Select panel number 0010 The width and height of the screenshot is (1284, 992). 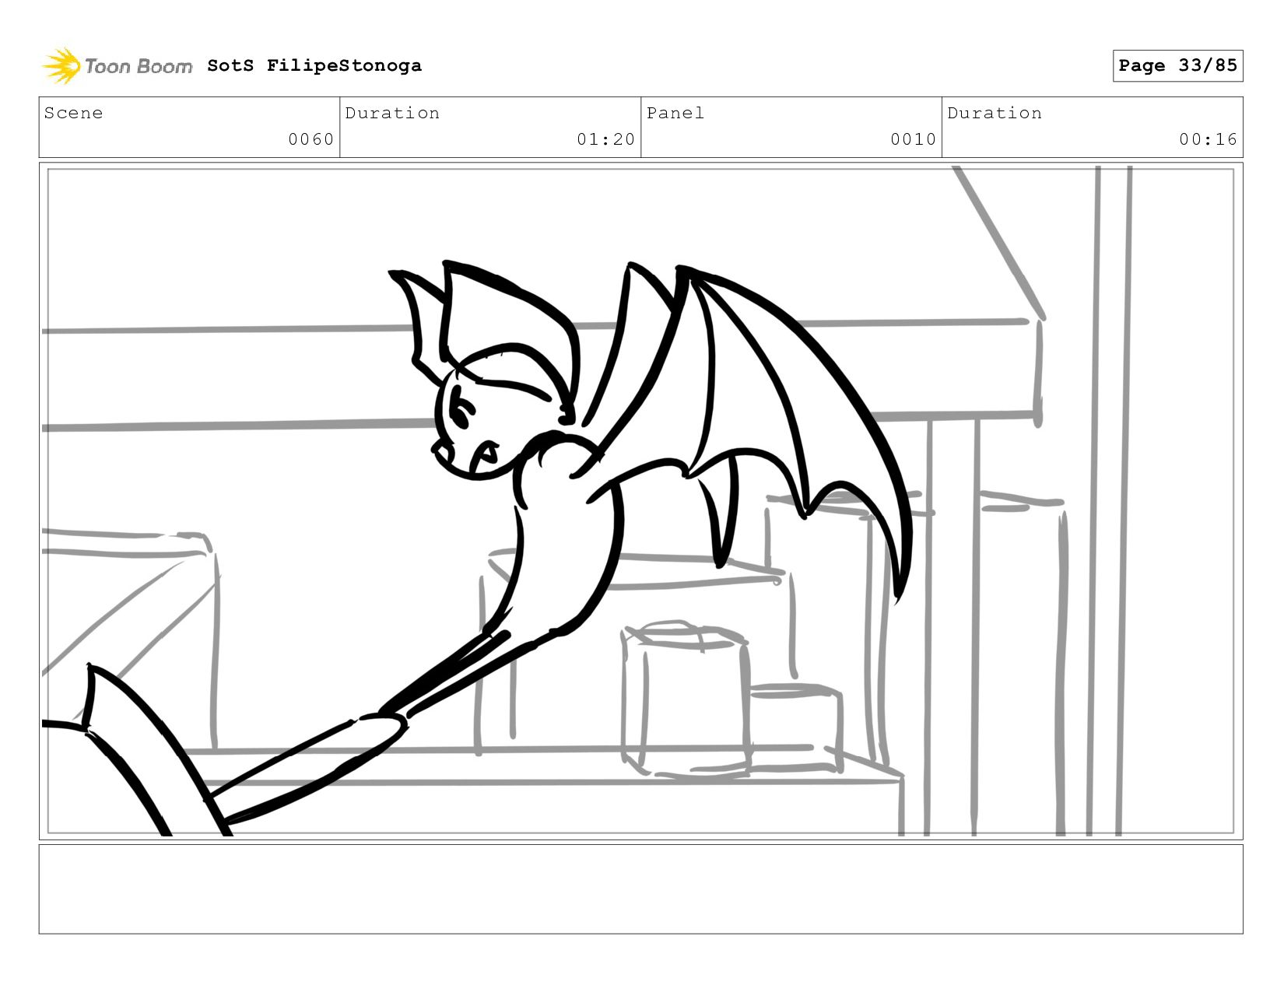[x=913, y=139]
